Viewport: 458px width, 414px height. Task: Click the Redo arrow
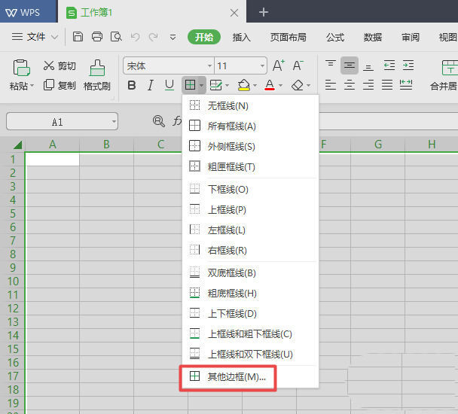[x=153, y=37]
